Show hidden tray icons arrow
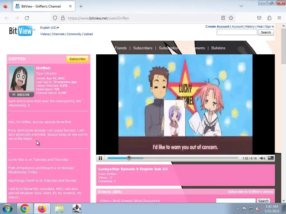 coord(237,209)
